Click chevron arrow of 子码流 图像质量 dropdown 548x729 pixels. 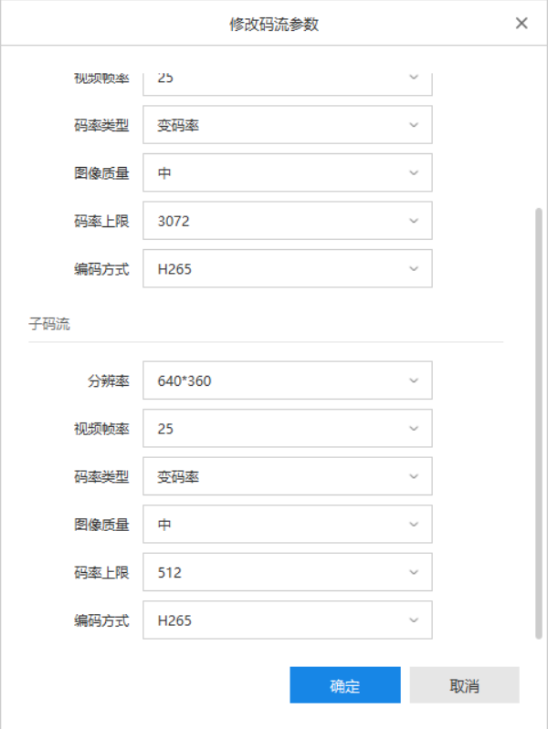point(414,525)
